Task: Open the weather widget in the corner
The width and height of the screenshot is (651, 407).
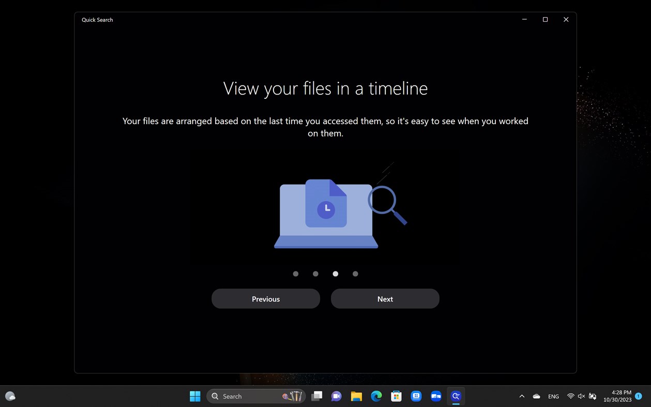Action: click(x=10, y=396)
